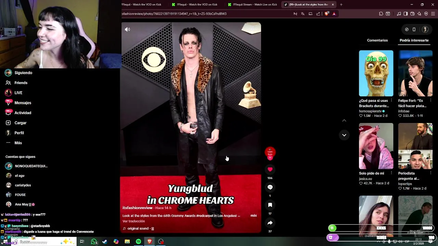Open the Dia 99 skull video thumbnail

pyautogui.click(x=376, y=73)
